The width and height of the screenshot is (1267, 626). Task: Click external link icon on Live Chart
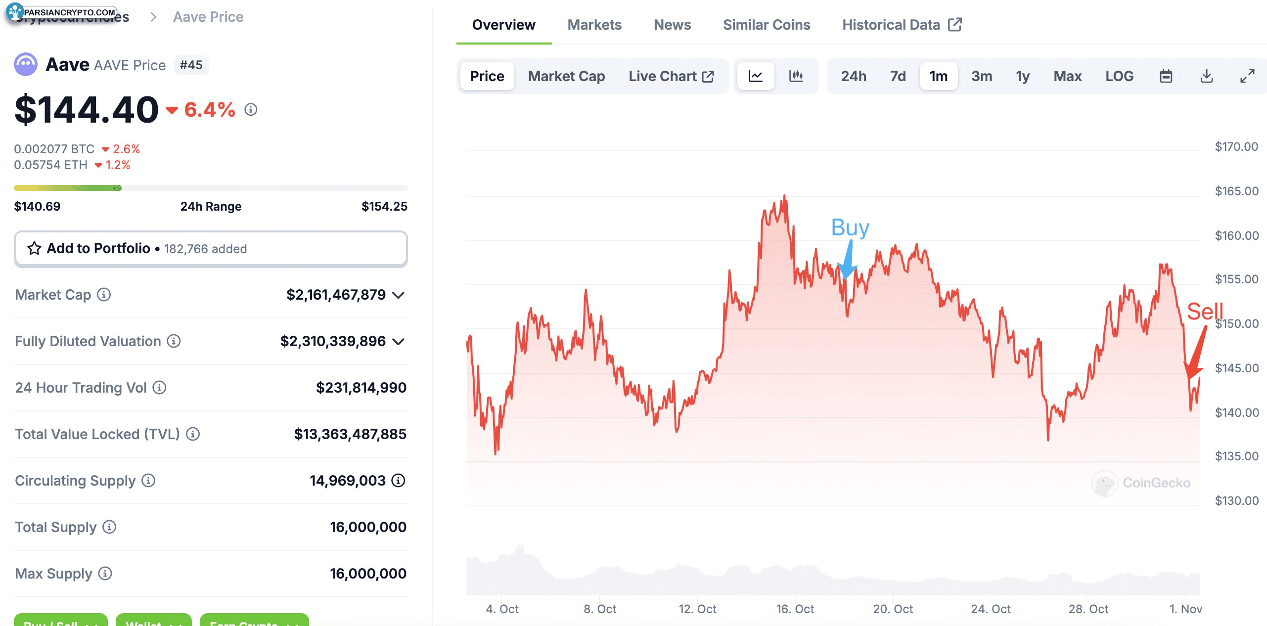pos(708,76)
